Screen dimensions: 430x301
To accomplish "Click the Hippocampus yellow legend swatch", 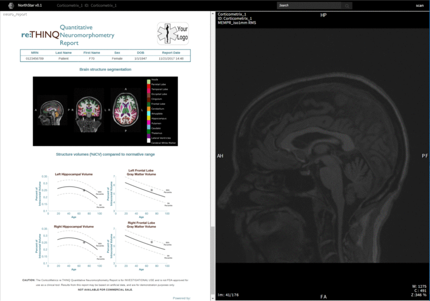I will click(x=148, y=118).
